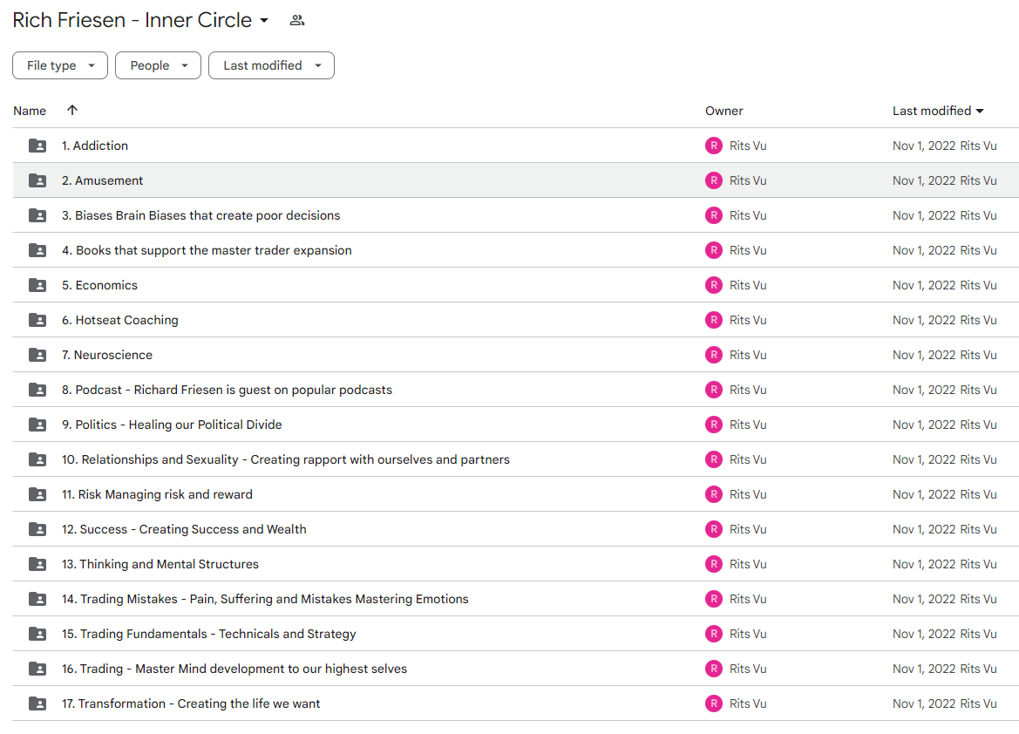Image resolution: width=1019 pixels, height=734 pixels.
Task: Select the 14. Trading Mistakes folder name
Action: (265, 600)
